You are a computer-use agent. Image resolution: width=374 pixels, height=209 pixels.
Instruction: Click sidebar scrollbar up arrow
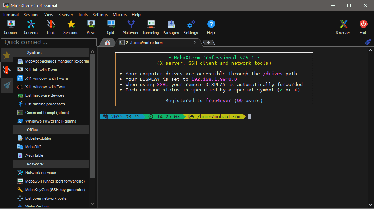pyautogui.click(x=92, y=51)
